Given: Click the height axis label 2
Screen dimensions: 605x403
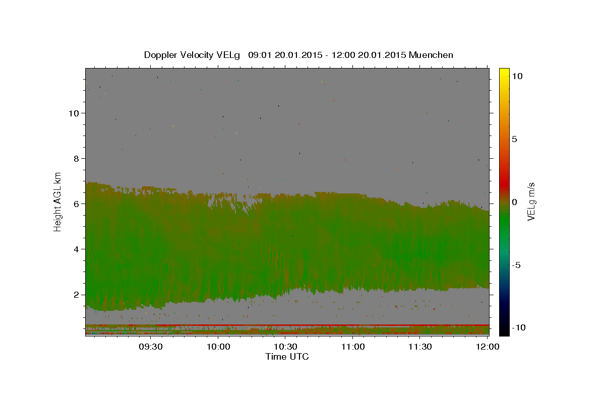Looking at the screenshot, I should 77,295.
